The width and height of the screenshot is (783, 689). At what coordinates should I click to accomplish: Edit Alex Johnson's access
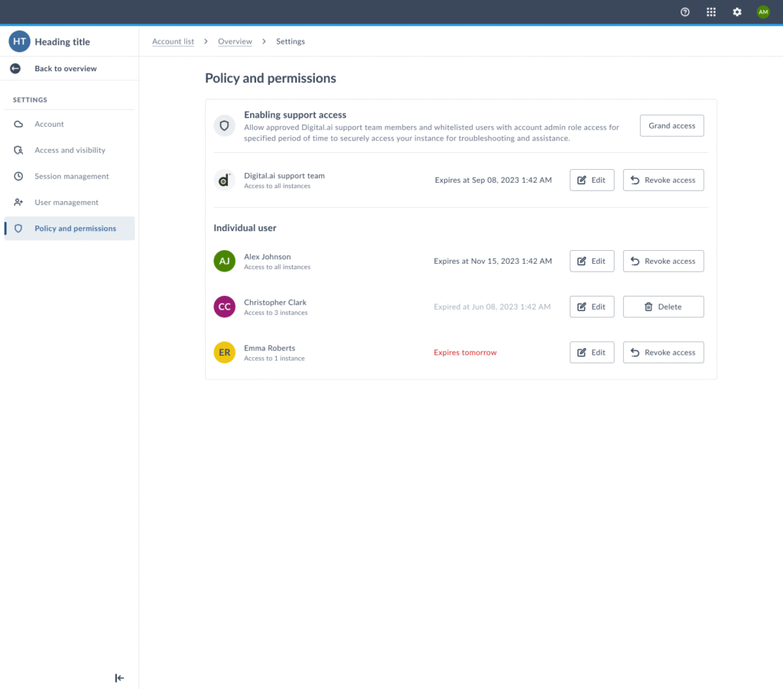(591, 262)
